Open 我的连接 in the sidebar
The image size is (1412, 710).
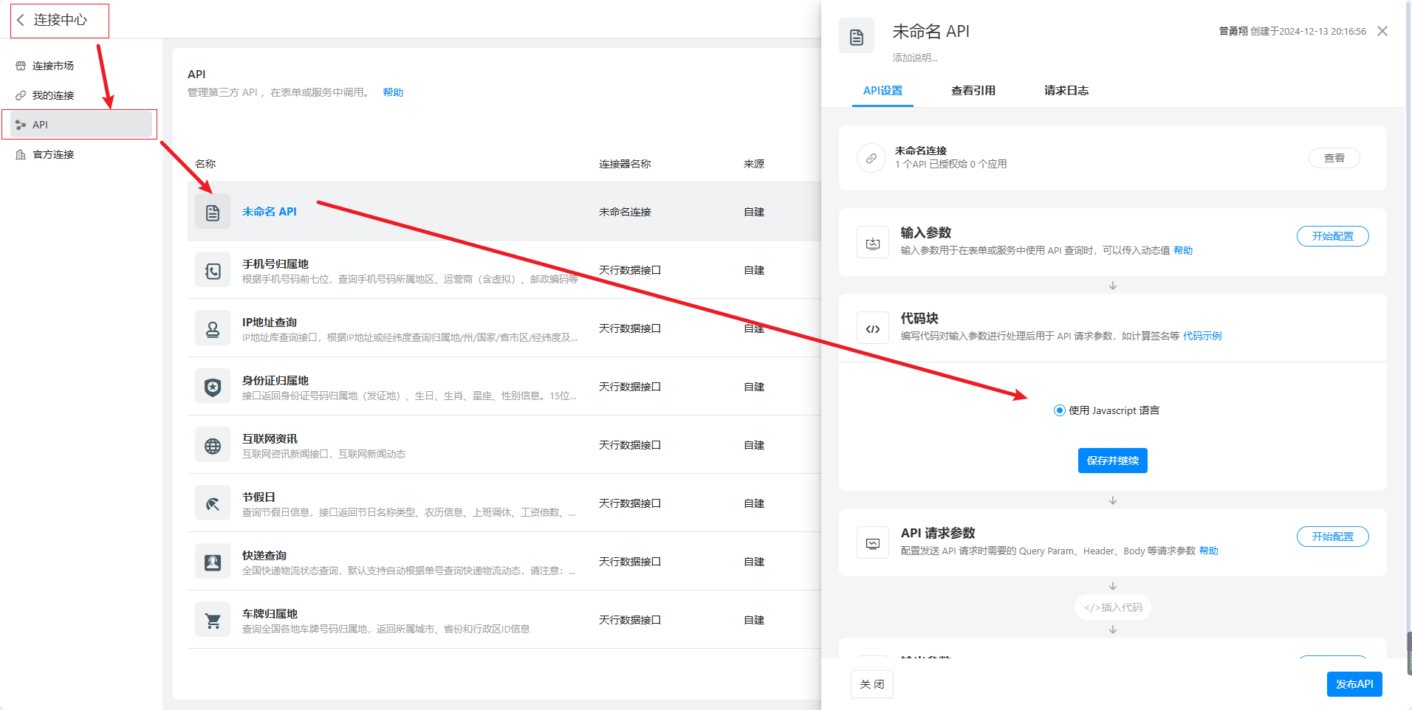(52, 95)
